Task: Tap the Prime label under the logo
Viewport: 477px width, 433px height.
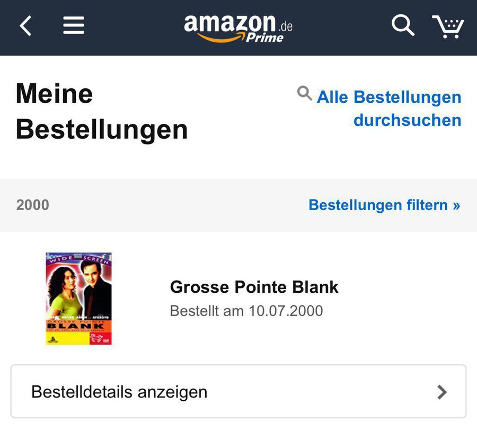Action: coord(264,38)
